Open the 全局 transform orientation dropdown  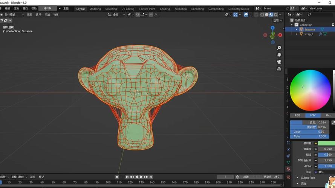[x=116, y=15]
